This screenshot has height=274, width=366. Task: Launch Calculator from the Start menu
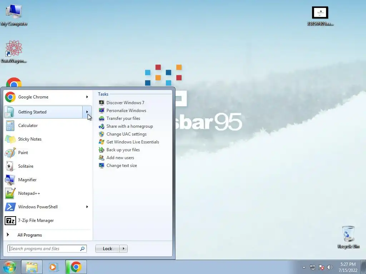pos(48,126)
